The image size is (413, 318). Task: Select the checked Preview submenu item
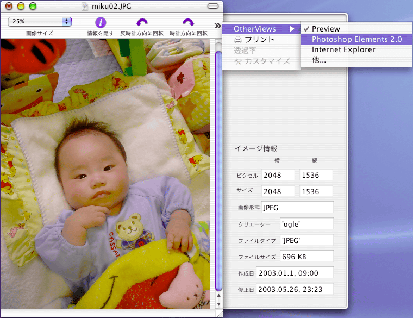click(356, 29)
